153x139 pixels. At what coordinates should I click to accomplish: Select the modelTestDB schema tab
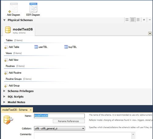point(19,30)
